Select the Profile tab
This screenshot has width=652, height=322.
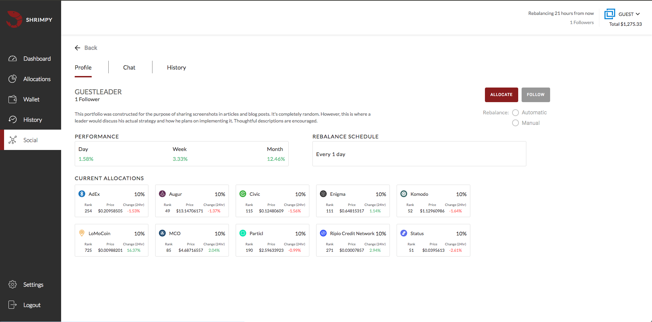(83, 67)
